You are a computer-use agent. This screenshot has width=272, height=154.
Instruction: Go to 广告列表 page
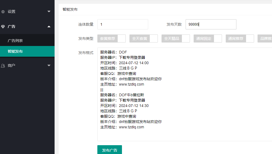click(27, 41)
